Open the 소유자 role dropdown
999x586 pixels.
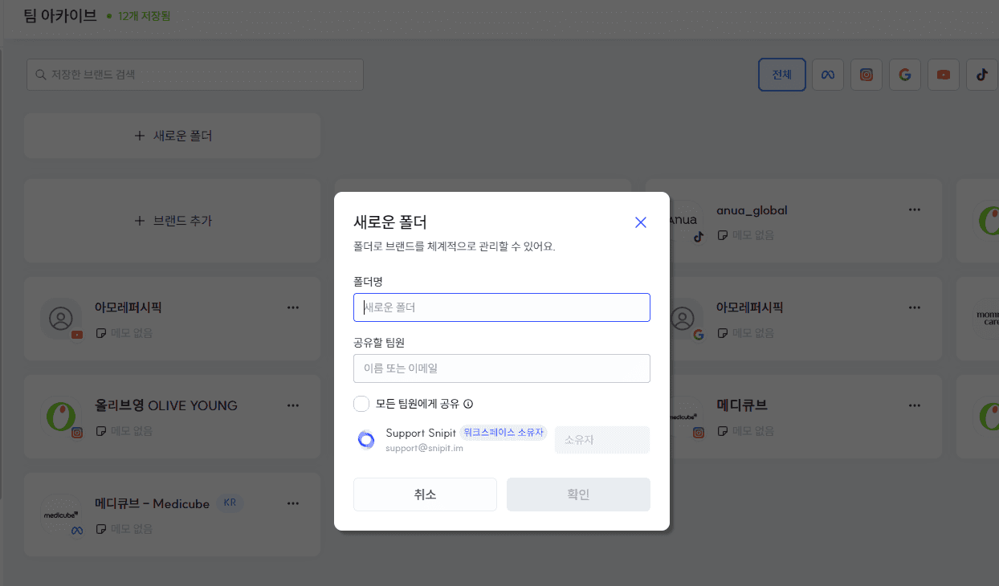click(x=601, y=440)
